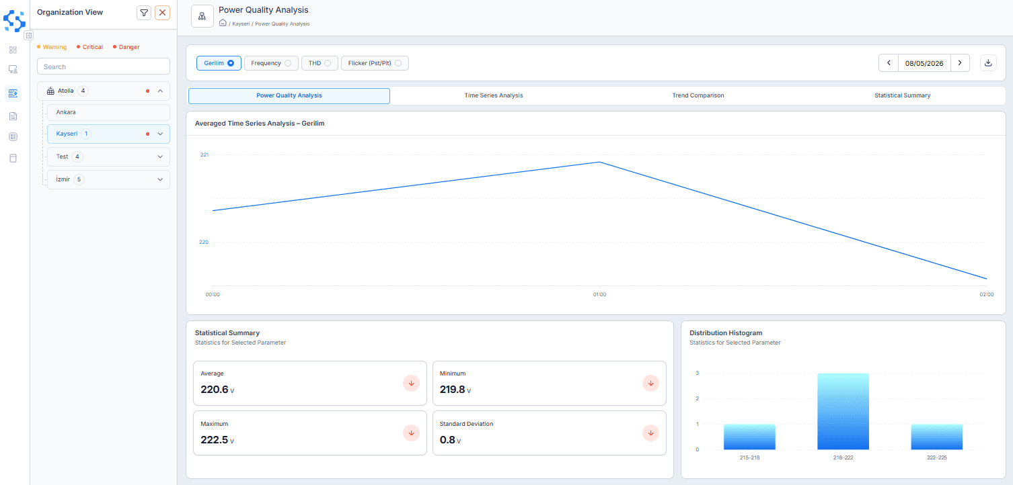1013x485 pixels.
Task: Go to previous date arrow
Action: point(889,63)
